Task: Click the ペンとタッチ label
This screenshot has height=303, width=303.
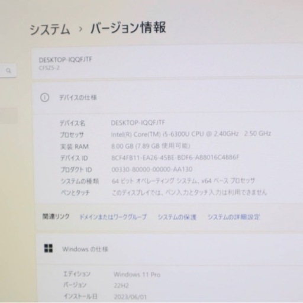Action: pos(75,192)
